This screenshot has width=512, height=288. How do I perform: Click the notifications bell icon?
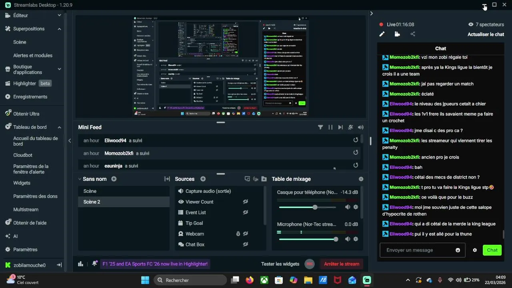pos(94,264)
